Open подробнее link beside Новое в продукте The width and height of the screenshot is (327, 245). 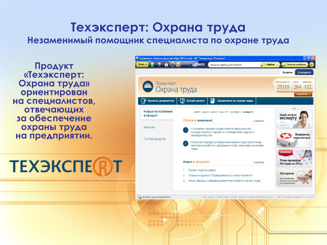coord(258,162)
